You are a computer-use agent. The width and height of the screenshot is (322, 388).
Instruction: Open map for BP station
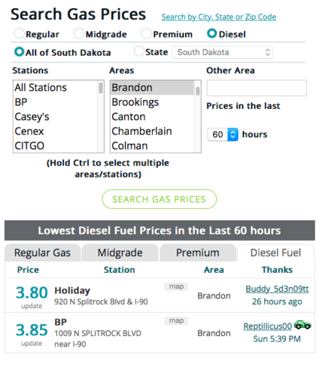[176, 321]
